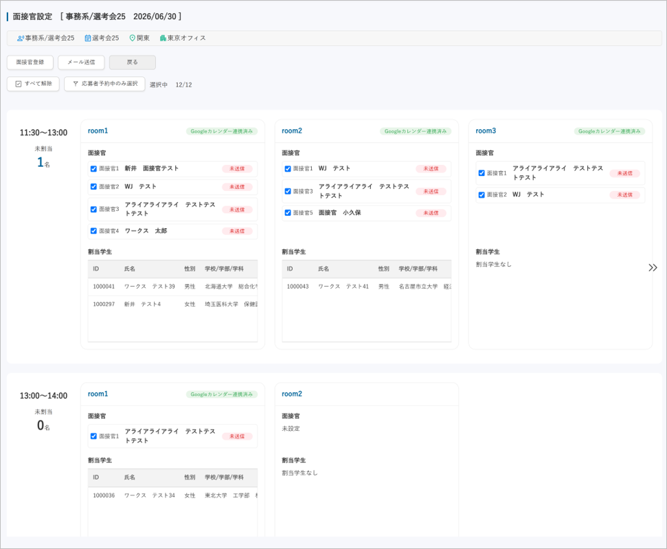Click the 11:30〜13:00 time slot label
This screenshot has width=667, height=549.
click(x=43, y=133)
